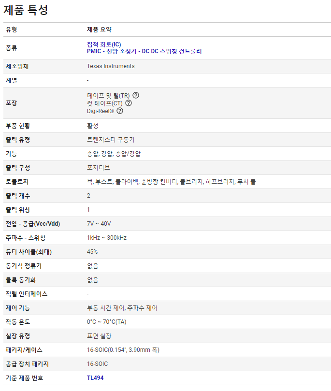
Task: Select the Texas Instruments manufacturer value
Action: 111,66
